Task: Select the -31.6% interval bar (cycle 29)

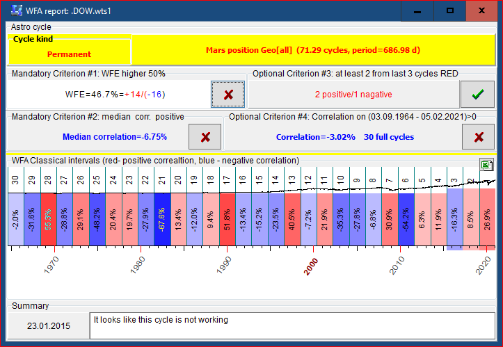Action: [x=32, y=219]
